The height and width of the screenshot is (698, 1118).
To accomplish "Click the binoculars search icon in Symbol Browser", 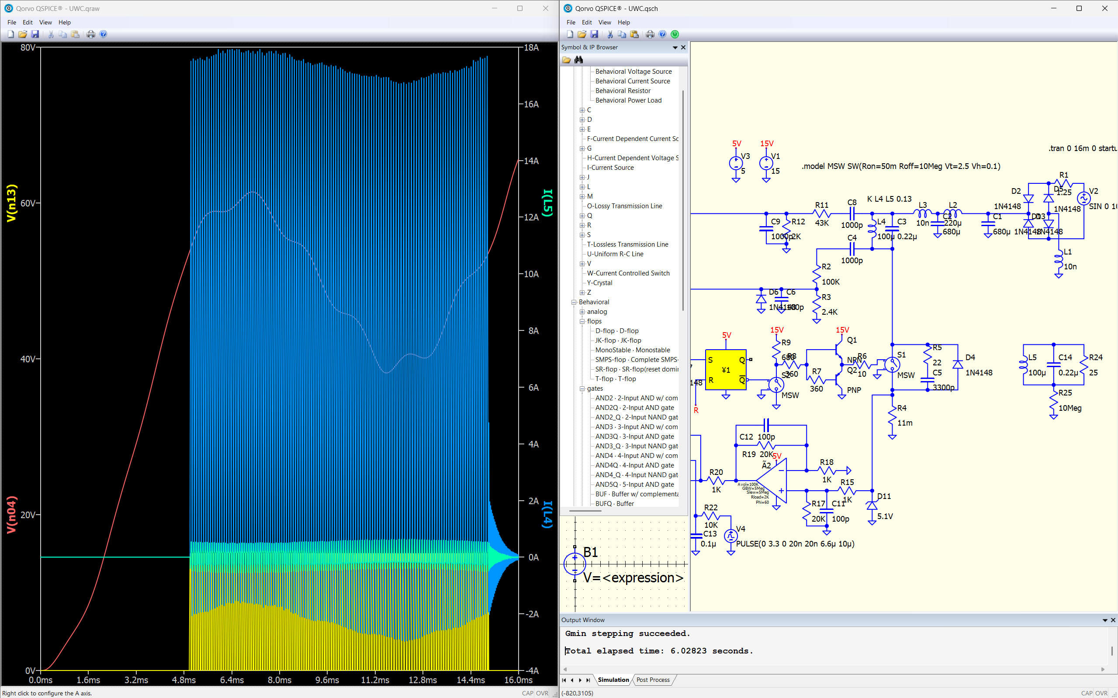I will [x=578, y=59].
